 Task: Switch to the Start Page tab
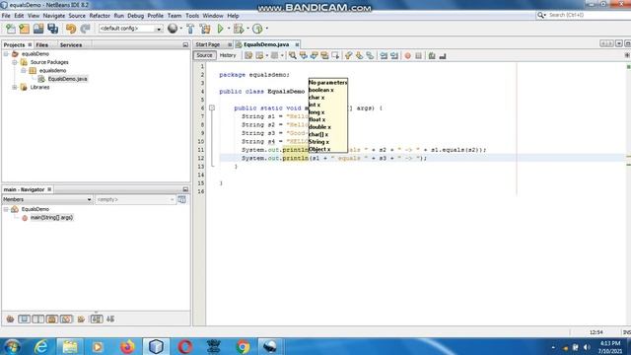click(208, 44)
